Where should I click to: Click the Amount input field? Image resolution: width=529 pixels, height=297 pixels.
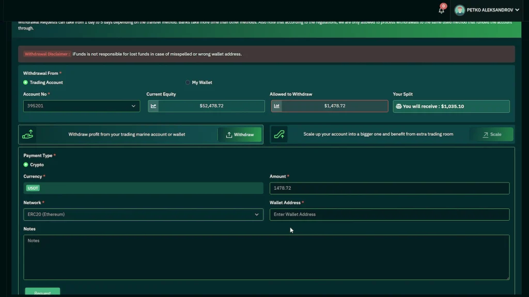[389, 188]
